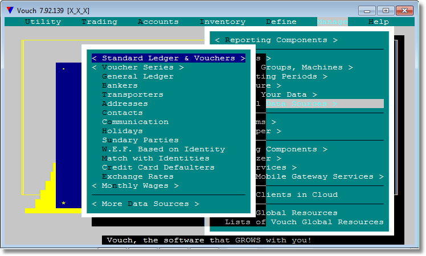Click the status line 'Vouch, the software that GROWS with you!'
Image resolution: width=426 pixels, height=256 pixels.
209,240
